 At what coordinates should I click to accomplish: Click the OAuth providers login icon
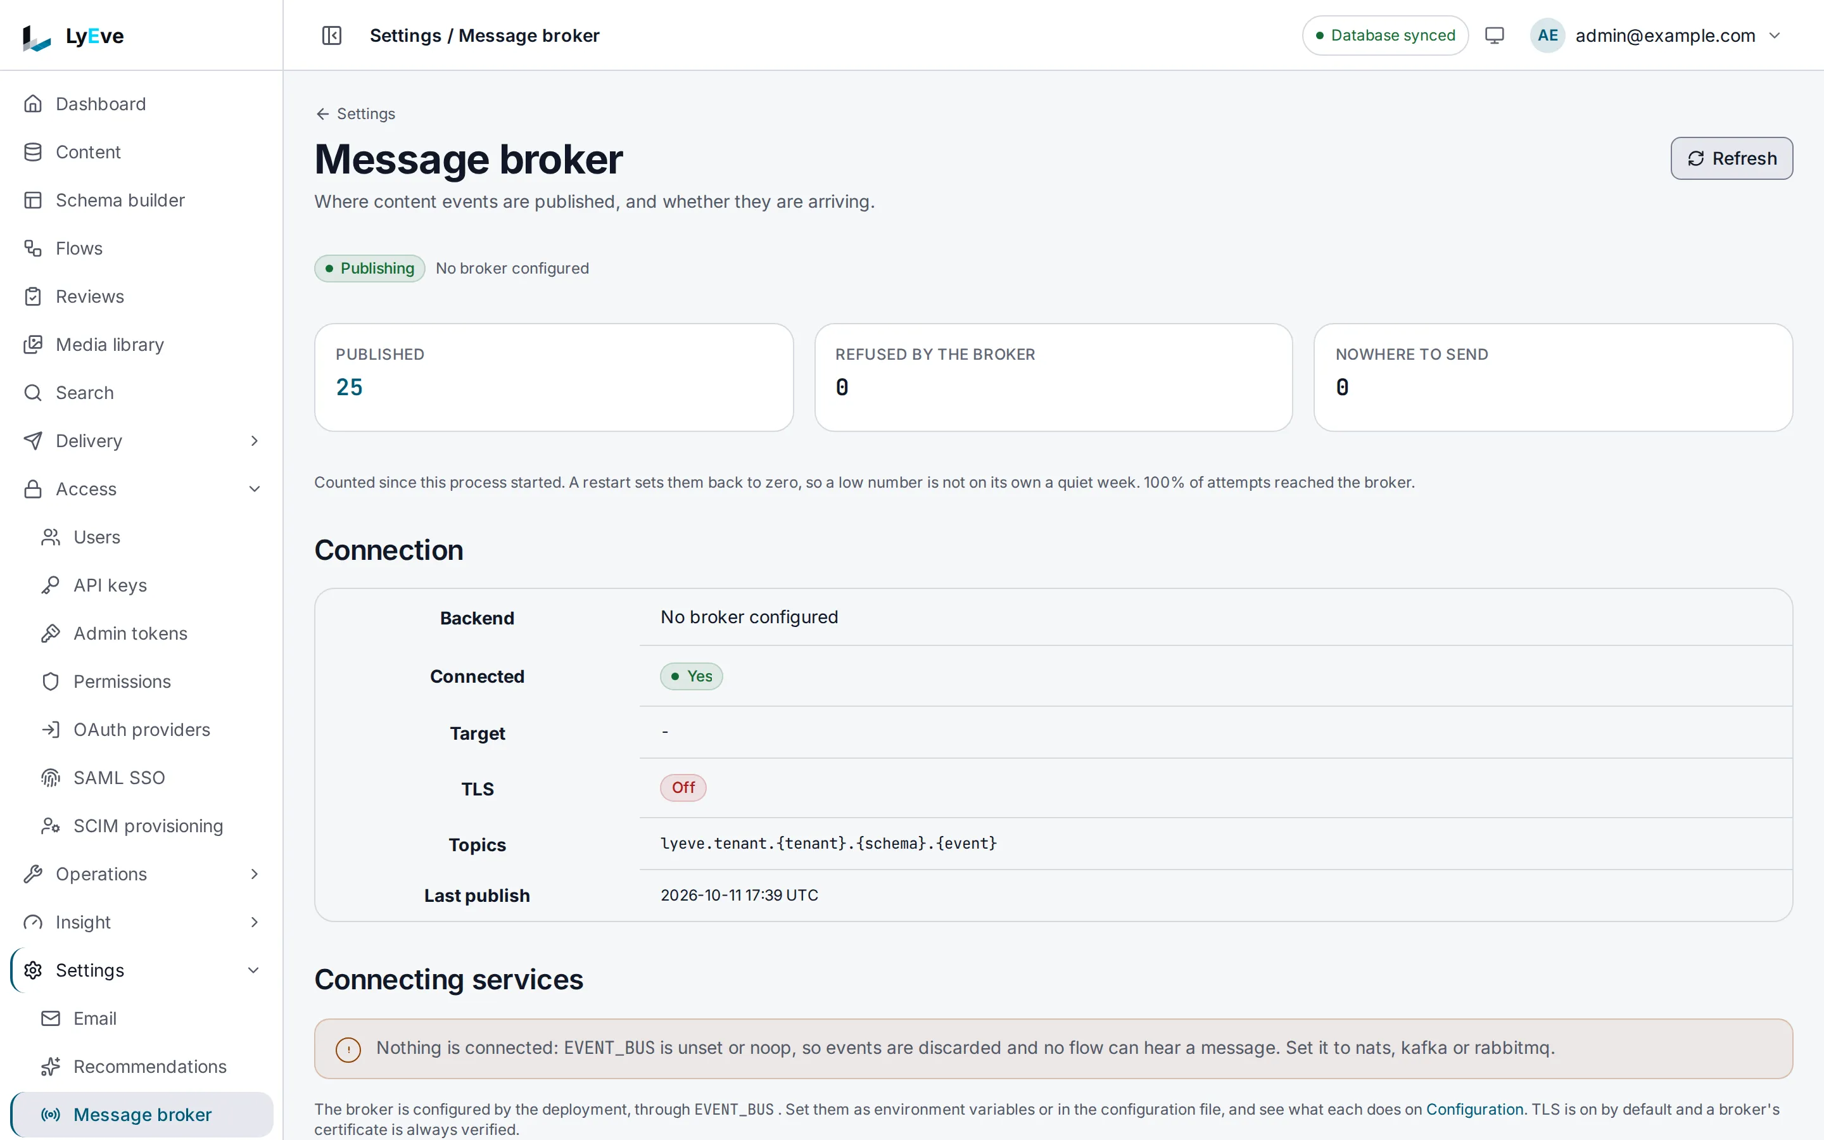click(51, 730)
